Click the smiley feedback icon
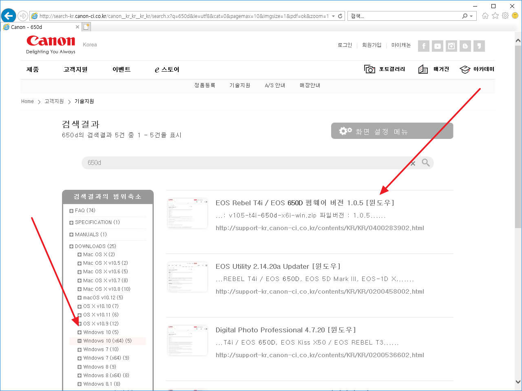 [x=515, y=15]
